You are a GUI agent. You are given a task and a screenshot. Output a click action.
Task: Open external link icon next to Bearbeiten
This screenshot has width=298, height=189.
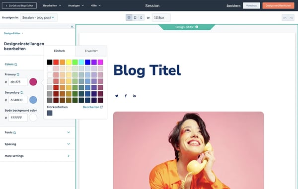[x=101, y=107]
